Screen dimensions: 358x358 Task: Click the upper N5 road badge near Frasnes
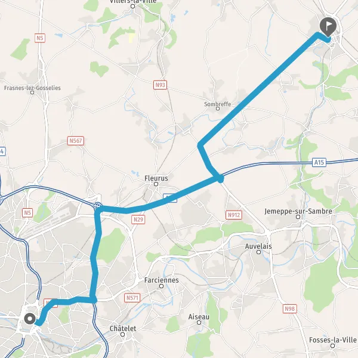(40, 38)
